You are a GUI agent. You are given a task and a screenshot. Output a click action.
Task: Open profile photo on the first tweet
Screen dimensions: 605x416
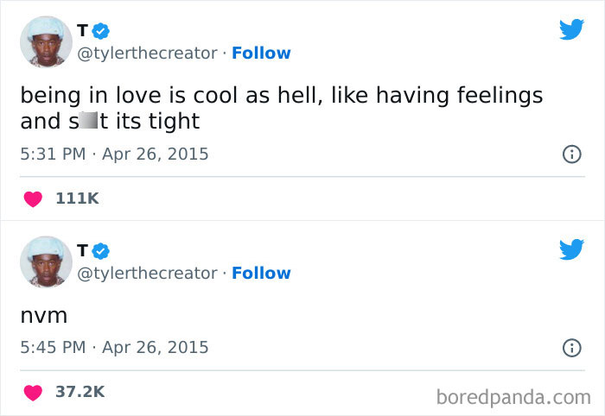point(46,41)
